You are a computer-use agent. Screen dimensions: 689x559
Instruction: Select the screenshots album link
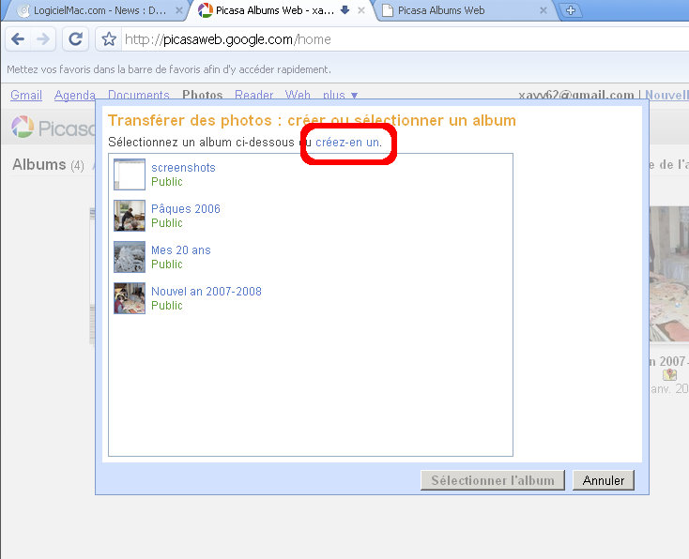click(x=183, y=168)
